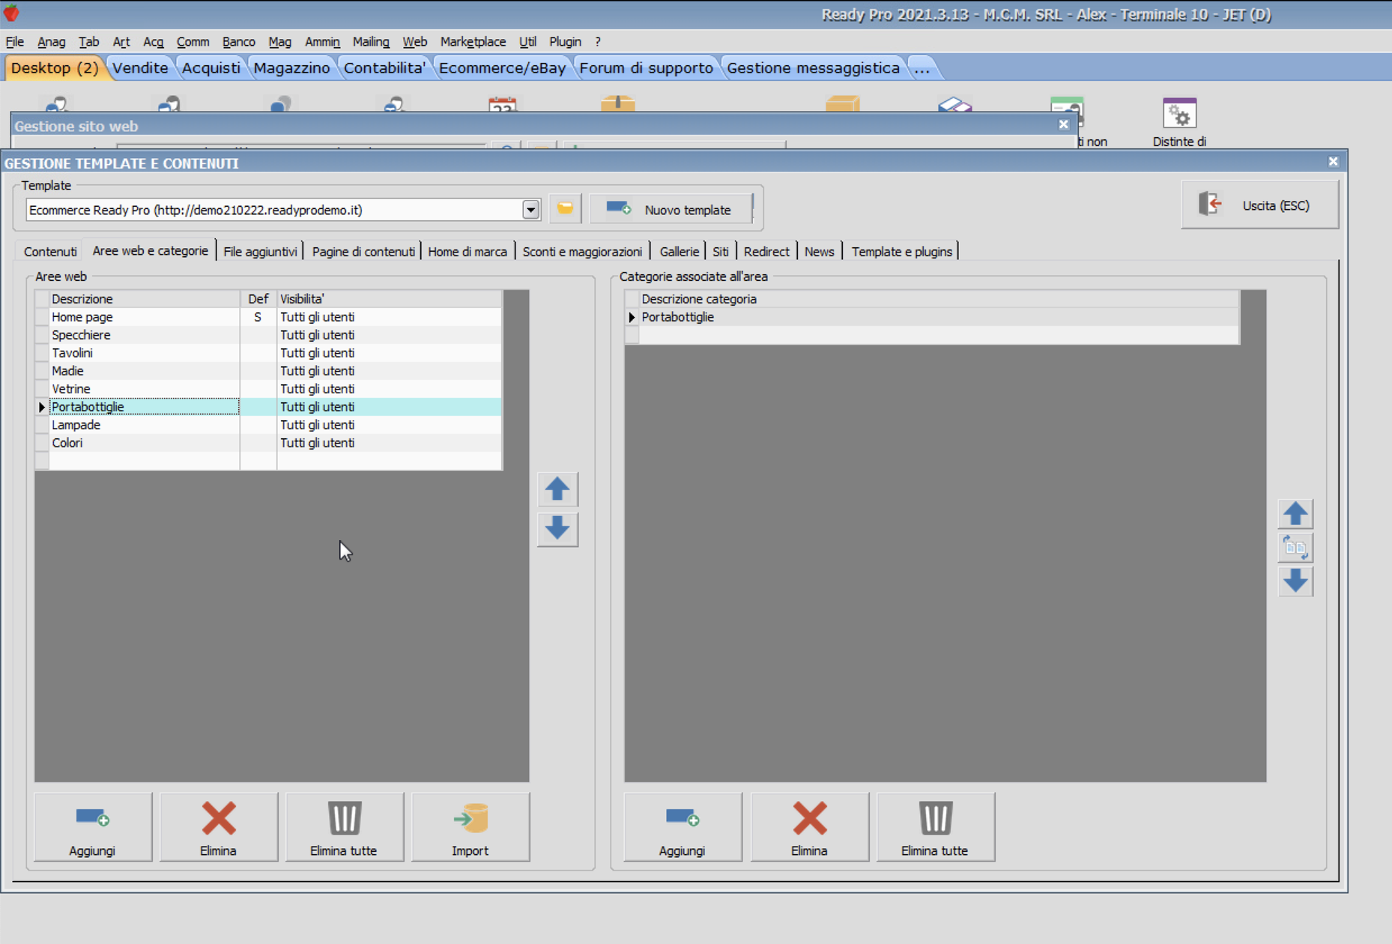The image size is (1392, 944).
Task: Delete all web areas (Elimina tutte)
Action: click(x=345, y=827)
